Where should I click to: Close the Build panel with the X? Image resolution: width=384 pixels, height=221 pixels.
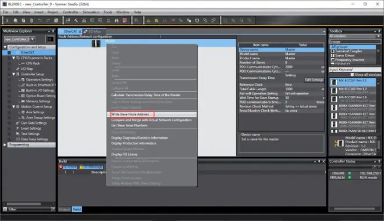tap(323, 161)
